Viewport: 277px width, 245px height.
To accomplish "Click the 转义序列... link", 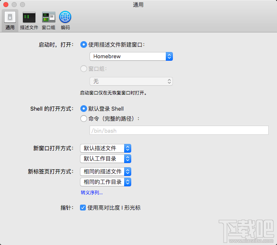I will (x=92, y=193).
